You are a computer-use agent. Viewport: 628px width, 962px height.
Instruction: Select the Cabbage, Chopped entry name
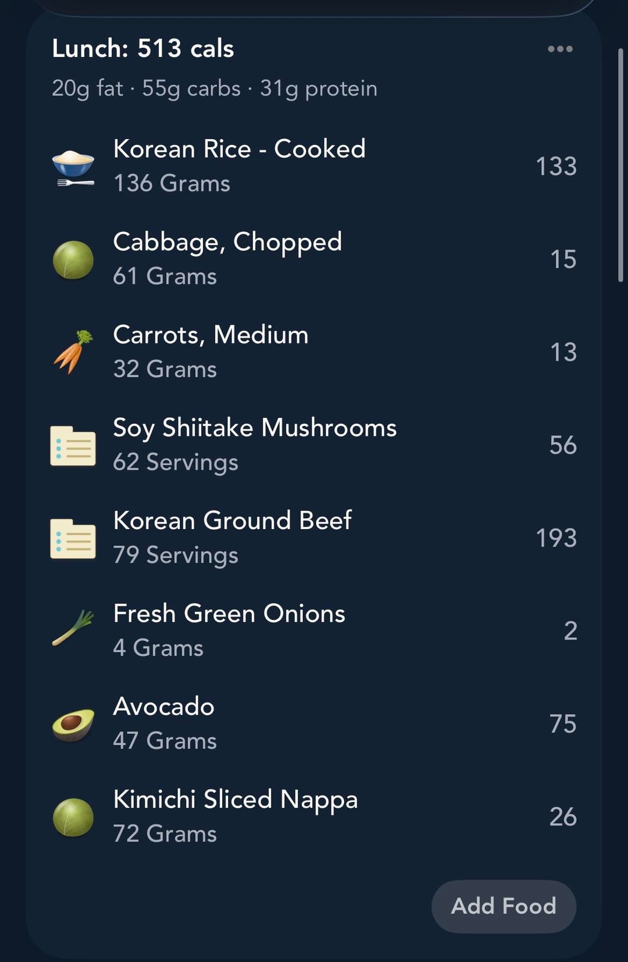tap(227, 242)
